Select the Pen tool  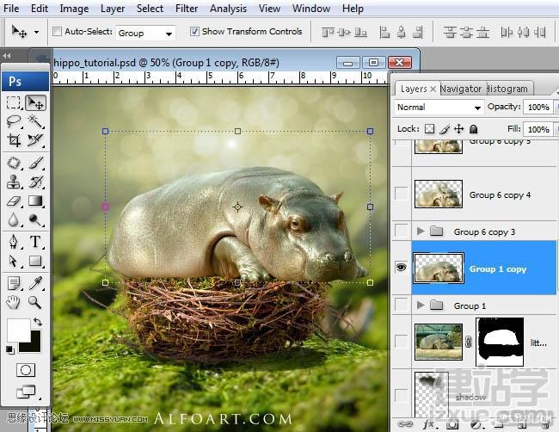pos(14,242)
